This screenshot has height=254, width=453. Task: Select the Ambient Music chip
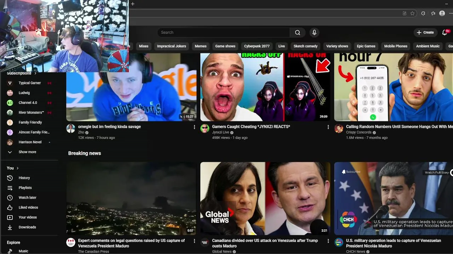pyautogui.click(x=428, y=46)
